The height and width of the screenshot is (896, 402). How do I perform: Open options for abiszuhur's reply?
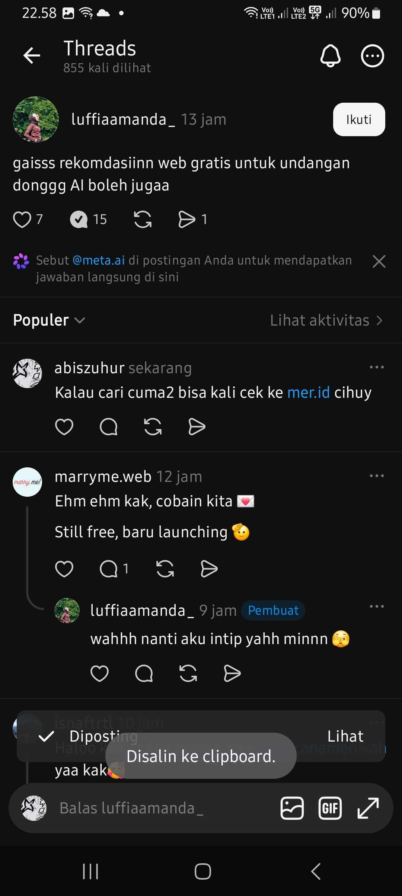(377, 367)
